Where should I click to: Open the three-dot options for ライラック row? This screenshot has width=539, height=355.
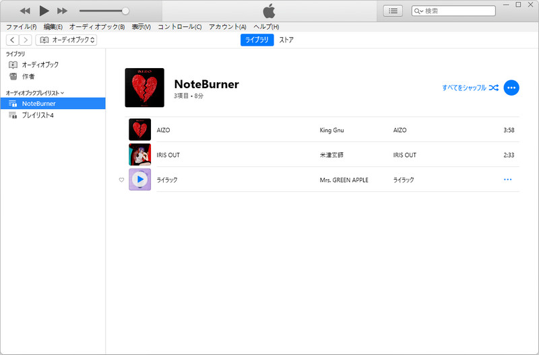(x=508, y=179)
